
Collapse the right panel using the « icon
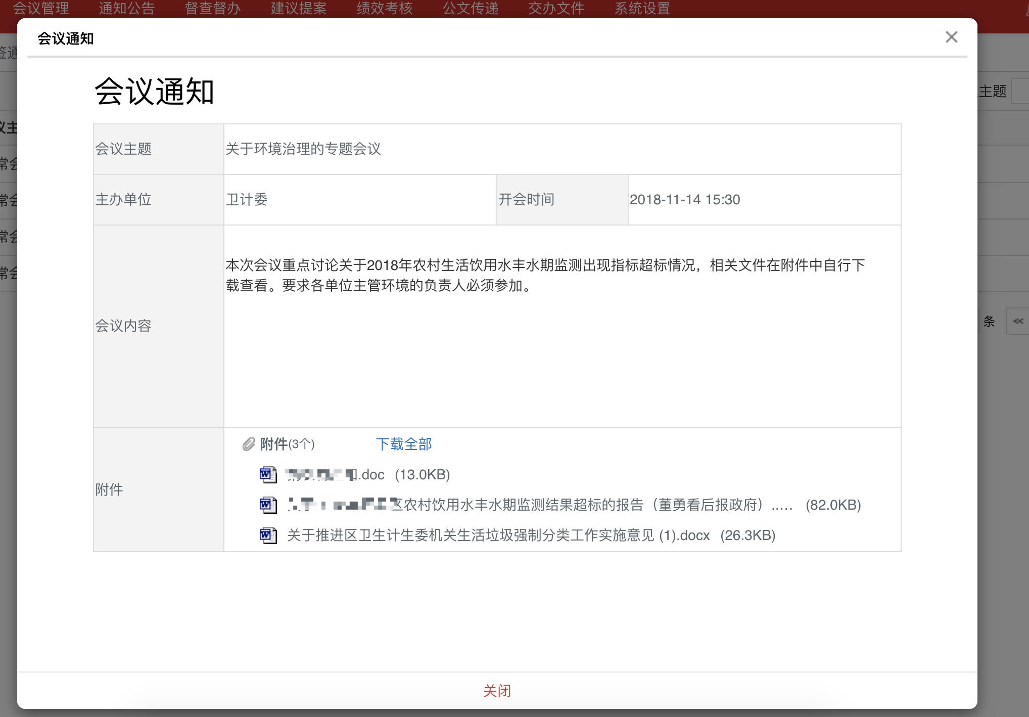[1019, 322]
